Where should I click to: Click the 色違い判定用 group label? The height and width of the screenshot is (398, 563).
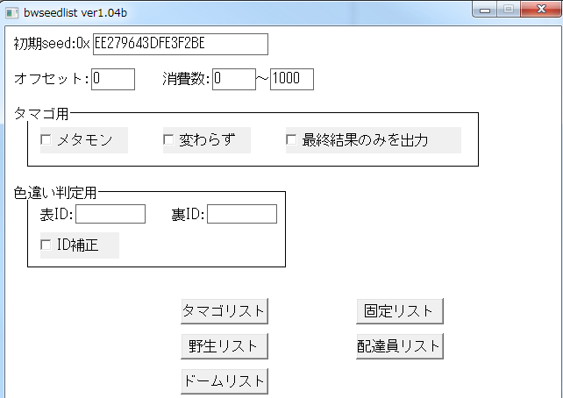pos(55,193)
